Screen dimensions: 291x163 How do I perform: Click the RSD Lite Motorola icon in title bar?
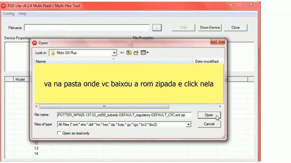[3, 6]
